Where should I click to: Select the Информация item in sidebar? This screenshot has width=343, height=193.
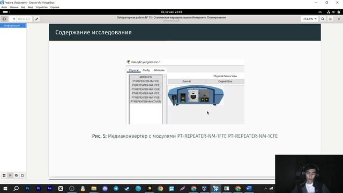tap(13, 26)
